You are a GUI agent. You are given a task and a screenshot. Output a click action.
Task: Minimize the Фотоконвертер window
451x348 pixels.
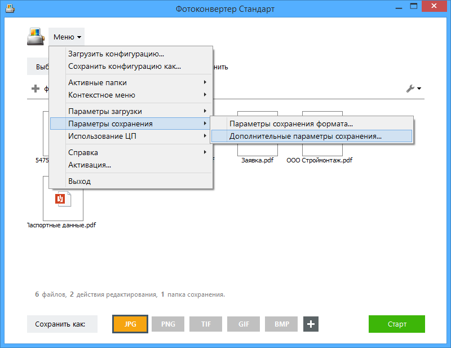point(399,7)
